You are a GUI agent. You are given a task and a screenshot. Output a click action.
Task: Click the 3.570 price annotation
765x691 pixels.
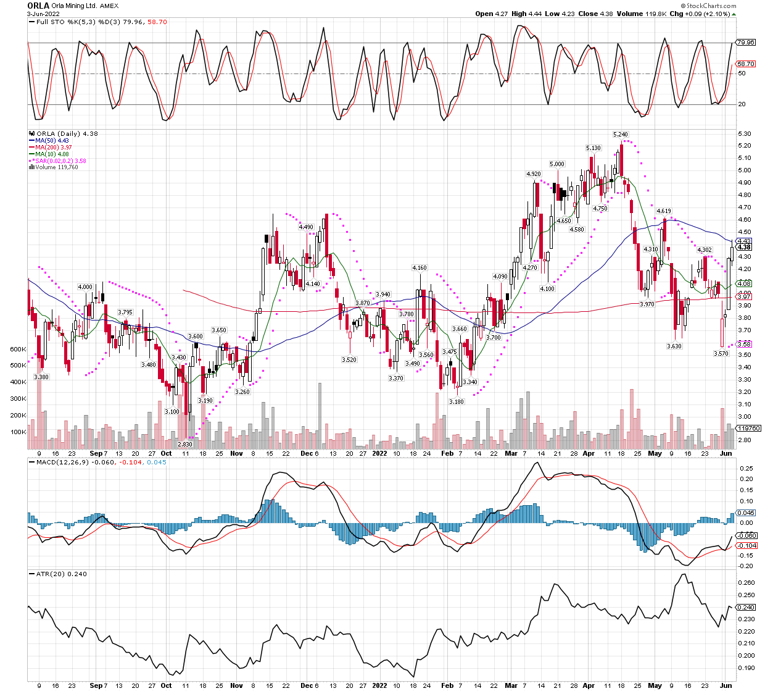[x=721, y=354]
